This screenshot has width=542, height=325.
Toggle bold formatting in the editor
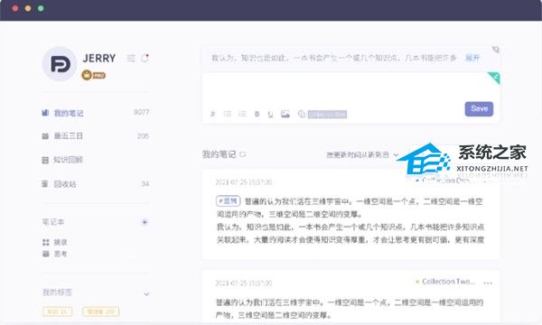[x=257, y=114]
